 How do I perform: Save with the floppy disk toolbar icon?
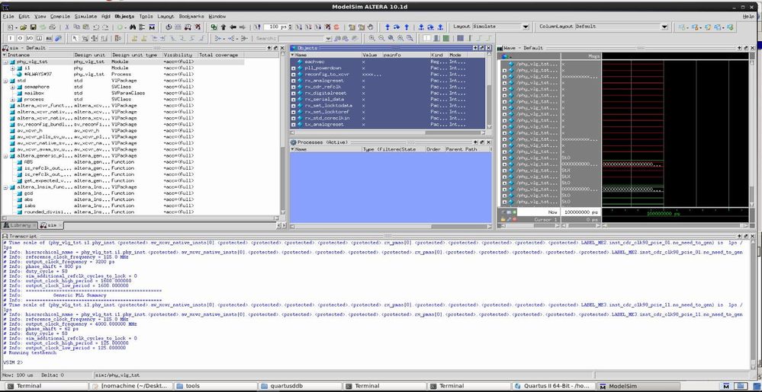point(33,27)
